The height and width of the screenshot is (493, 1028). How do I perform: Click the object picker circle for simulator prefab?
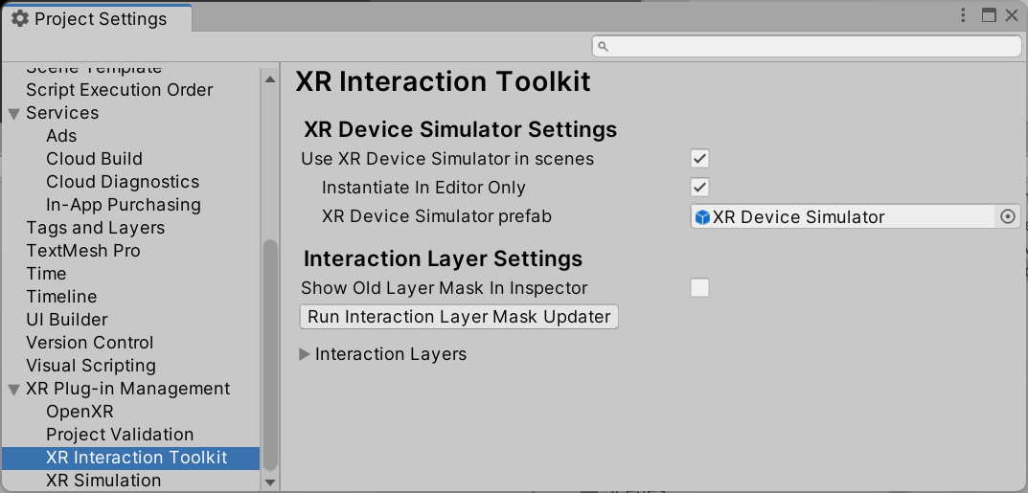(1007, 217)
